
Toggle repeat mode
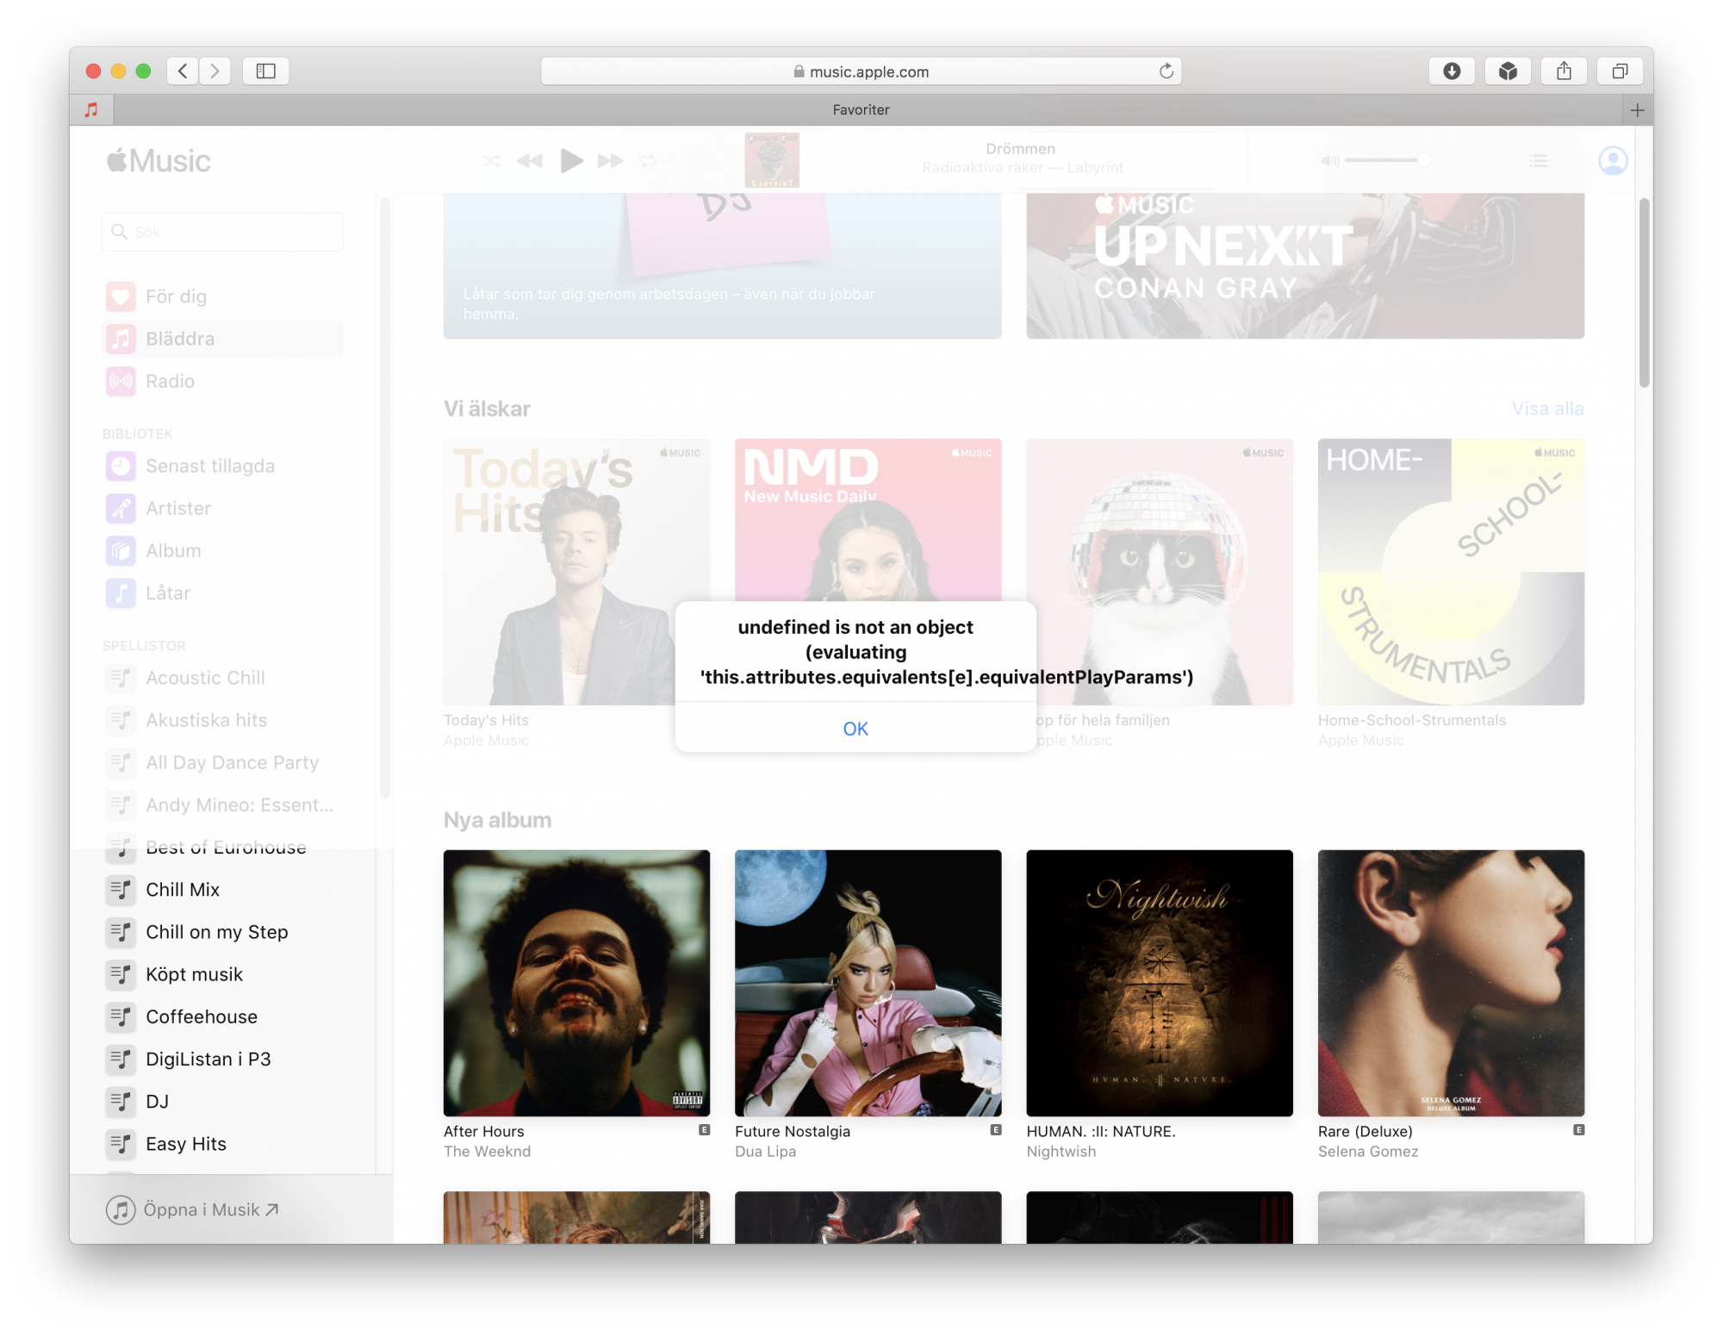click(648, 161)
